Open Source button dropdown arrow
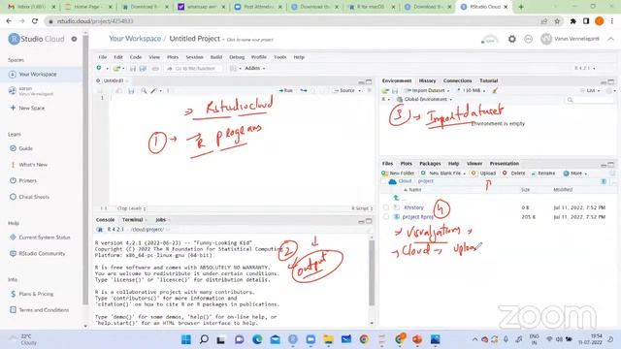 click(360, 90)
